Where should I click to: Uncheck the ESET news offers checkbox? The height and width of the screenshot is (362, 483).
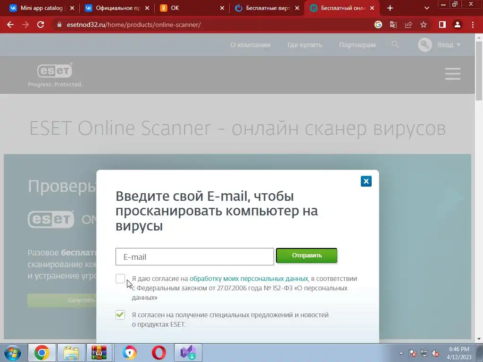click(x=120, y=314)
